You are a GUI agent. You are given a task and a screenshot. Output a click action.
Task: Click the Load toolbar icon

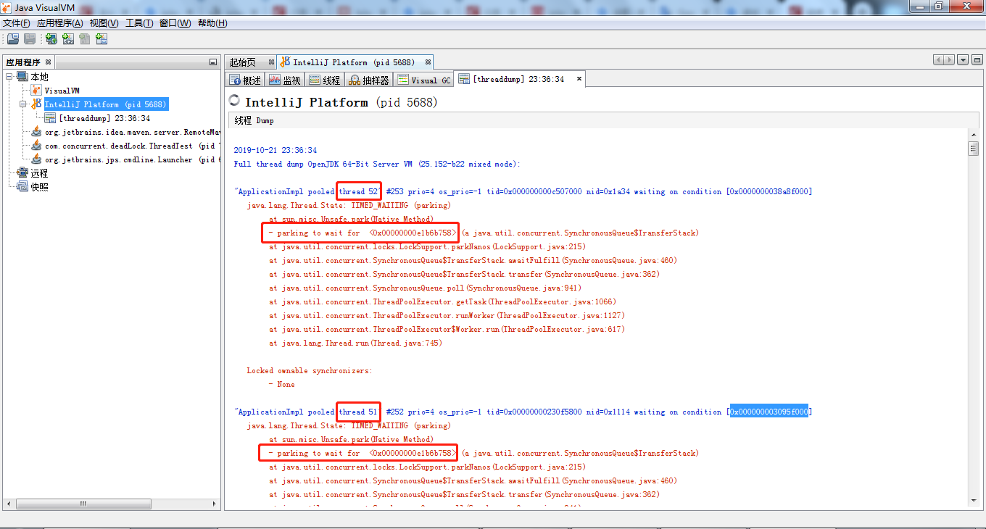coord(12,39)
